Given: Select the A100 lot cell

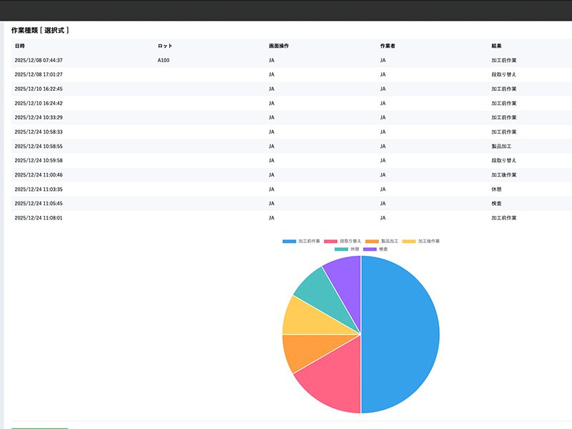Looking at the screenshot, I should click(x=164, y=61).
